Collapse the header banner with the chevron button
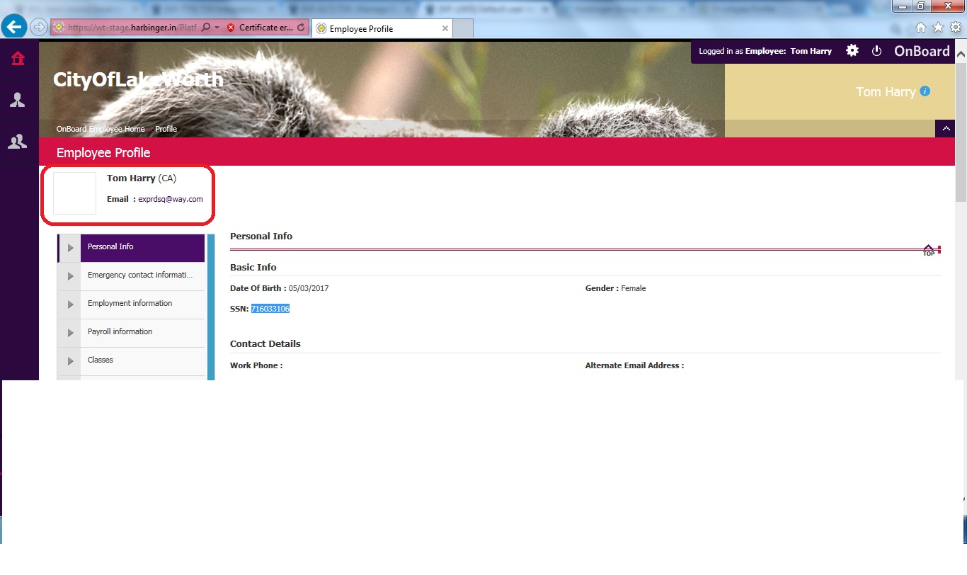This screenshot has width=967, height=575. click(946, 128)
